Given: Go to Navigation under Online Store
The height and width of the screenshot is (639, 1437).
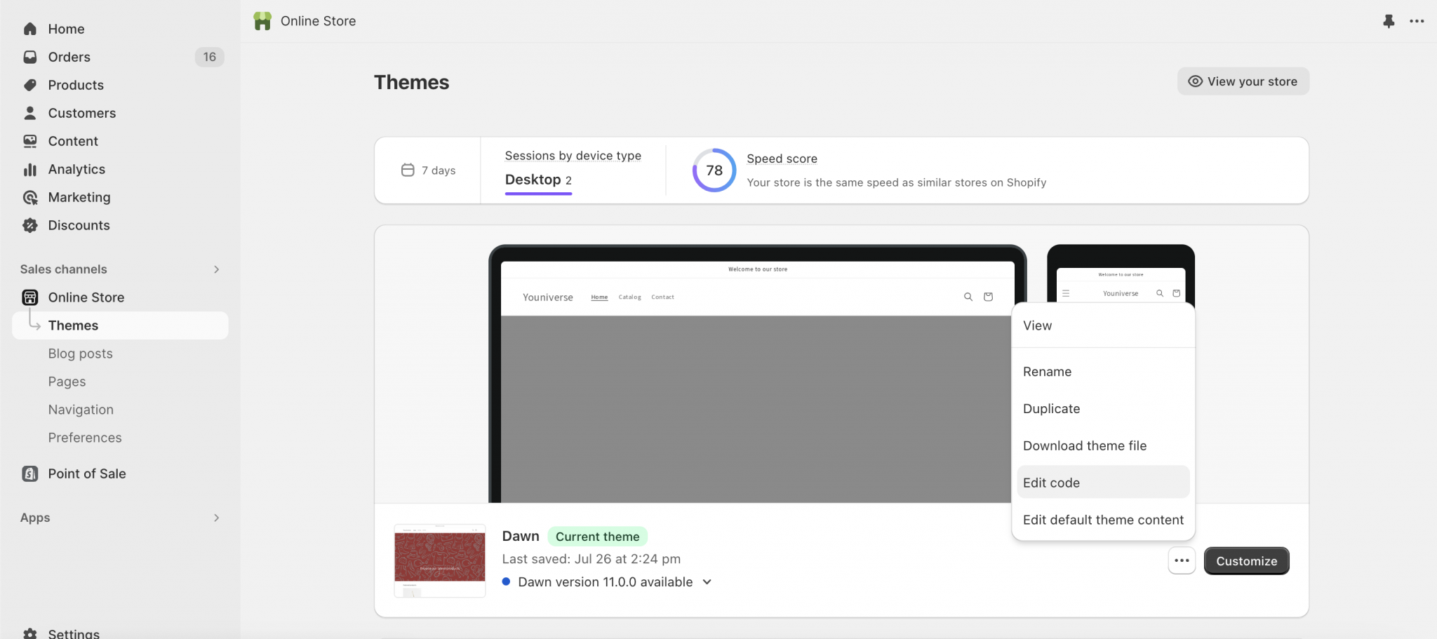Looking at the screenshot, I should click(81, 410).
